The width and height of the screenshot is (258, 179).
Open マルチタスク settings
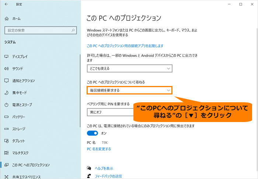coord(20,153)
